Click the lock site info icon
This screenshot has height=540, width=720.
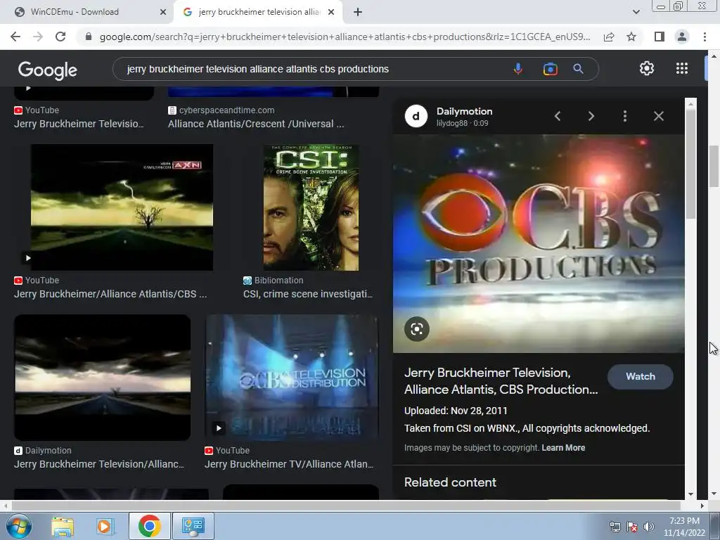(x=89, y=37)
